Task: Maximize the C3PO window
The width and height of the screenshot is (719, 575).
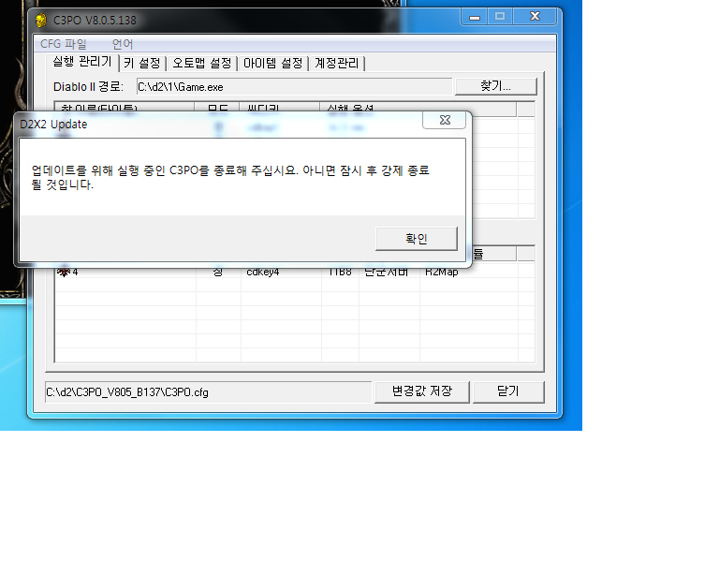Action: (x=500, y=17)
